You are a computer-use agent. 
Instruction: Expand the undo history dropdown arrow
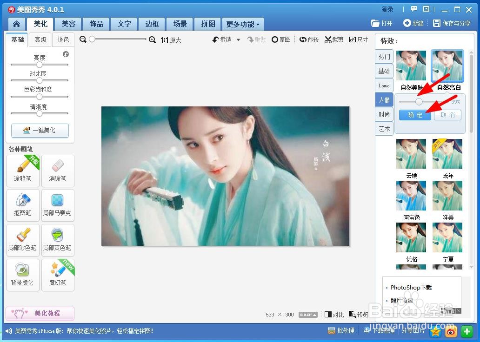(239, 40)
